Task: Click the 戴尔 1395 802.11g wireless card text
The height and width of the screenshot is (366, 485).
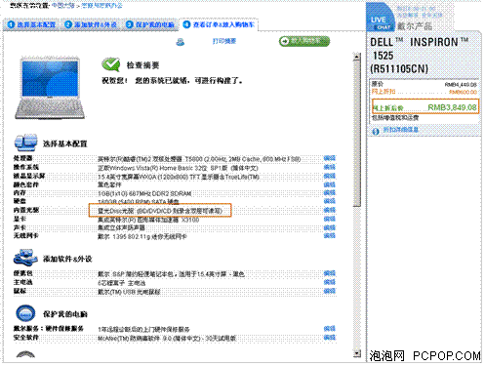Action: coord(142,237)
